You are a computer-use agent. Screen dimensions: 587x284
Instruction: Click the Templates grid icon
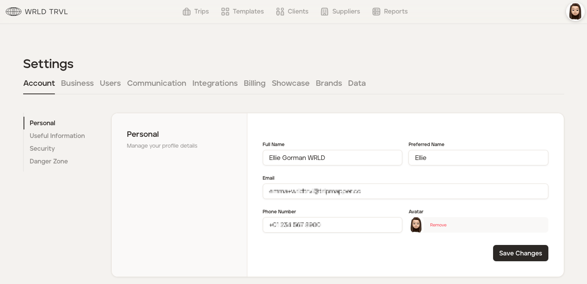click(x=225, y=12)
